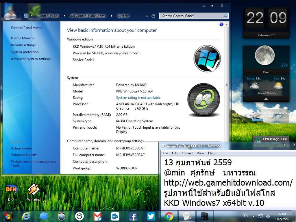The width and height of the screenshot is (296, 222).
Task: Open Internet Explorer from the taskbar
Action: [26, 216]
